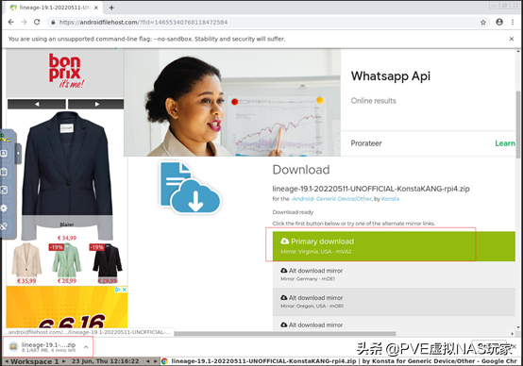Viewport: 523px width, 366px height.
Task: Dismiss the unsupported flag warning bar
Action: pos(512,39)
